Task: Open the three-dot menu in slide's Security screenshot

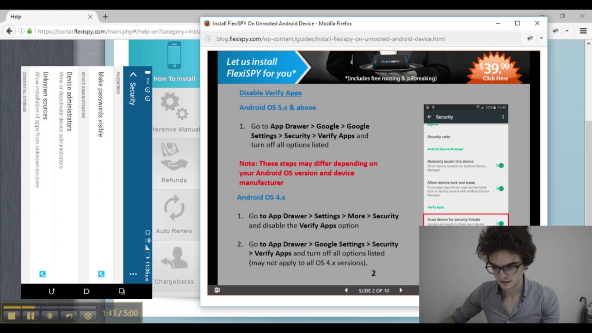Action: tap(503, 117)
